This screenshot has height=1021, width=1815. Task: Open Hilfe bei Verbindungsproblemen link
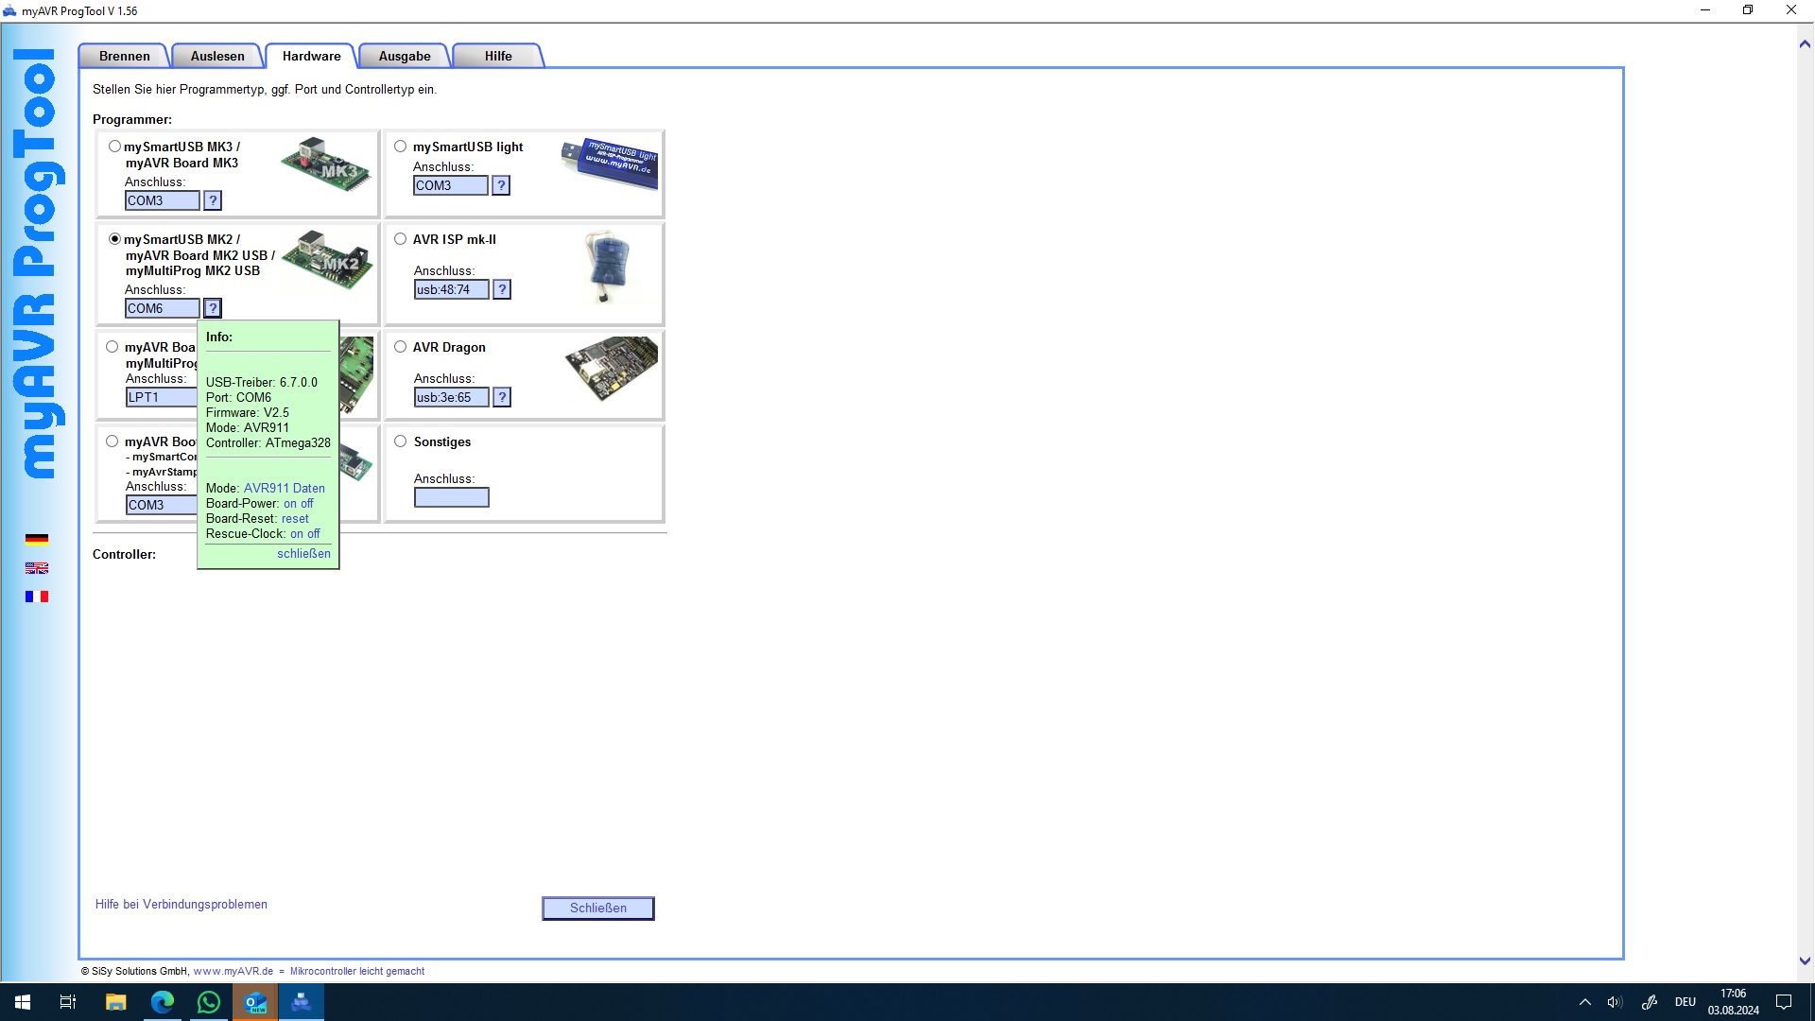pyautogui.click(x=181, y=905)
